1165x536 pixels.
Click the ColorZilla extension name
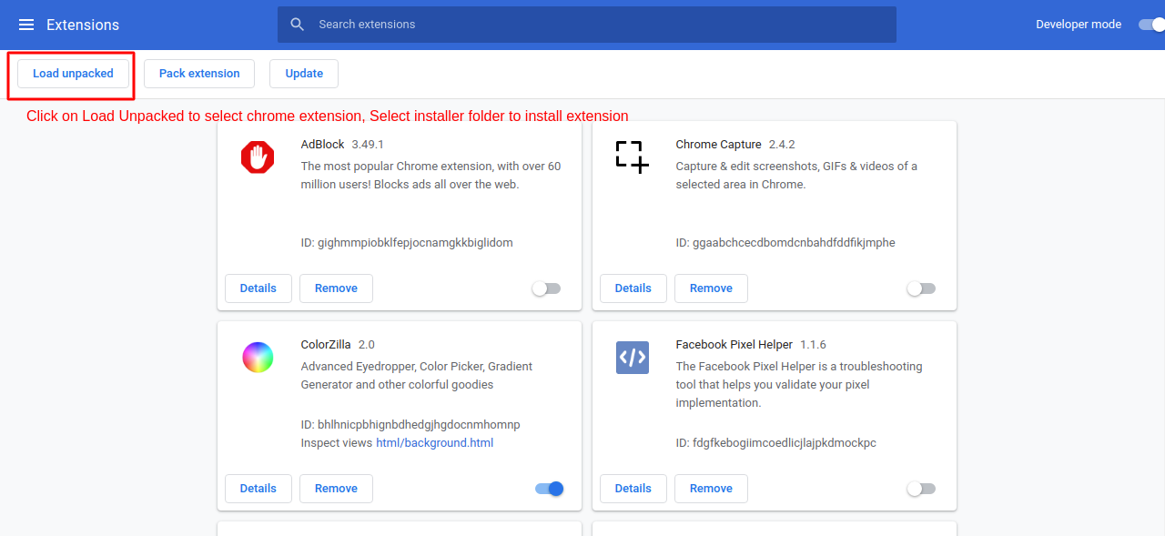(326, 345)
